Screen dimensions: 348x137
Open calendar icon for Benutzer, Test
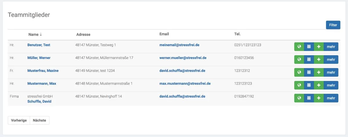[x=309, y=47]
